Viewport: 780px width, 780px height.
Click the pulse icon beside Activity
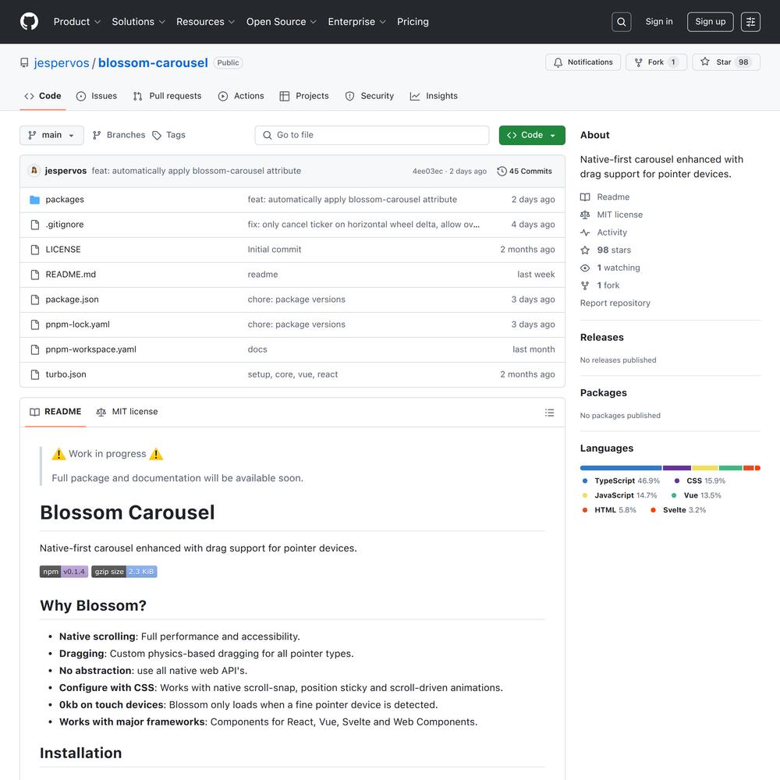[585, 232]
